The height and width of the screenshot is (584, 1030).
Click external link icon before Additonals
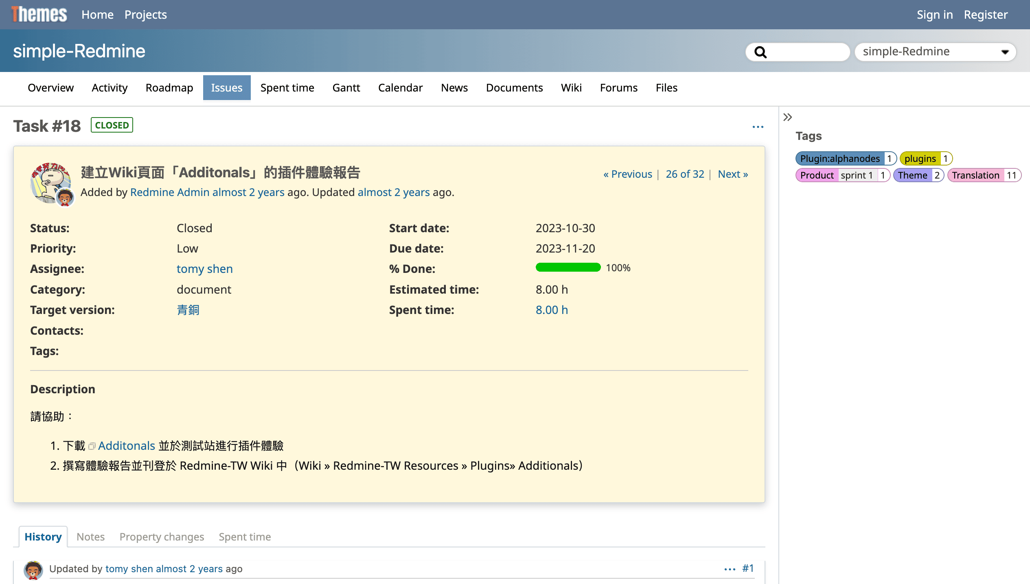click(x=92, y=446)
